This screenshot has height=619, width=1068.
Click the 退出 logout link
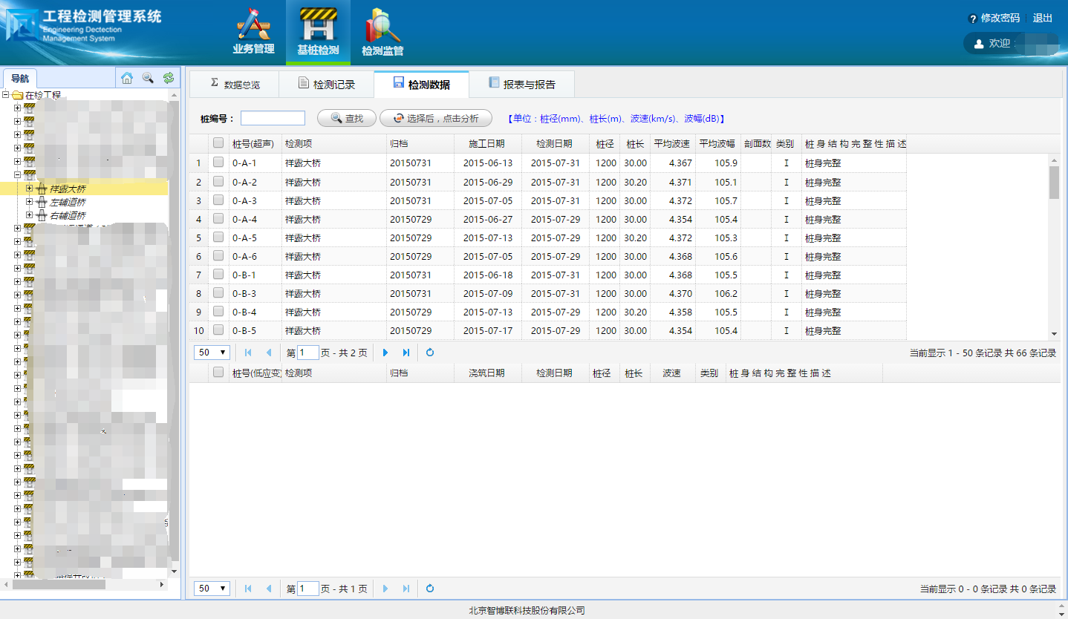point(1043,19)
